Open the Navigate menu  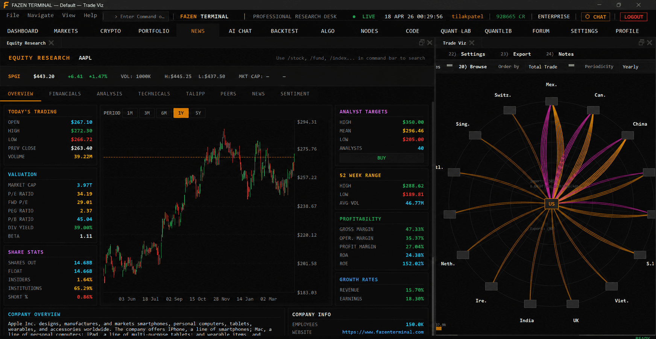pos(41,15)
